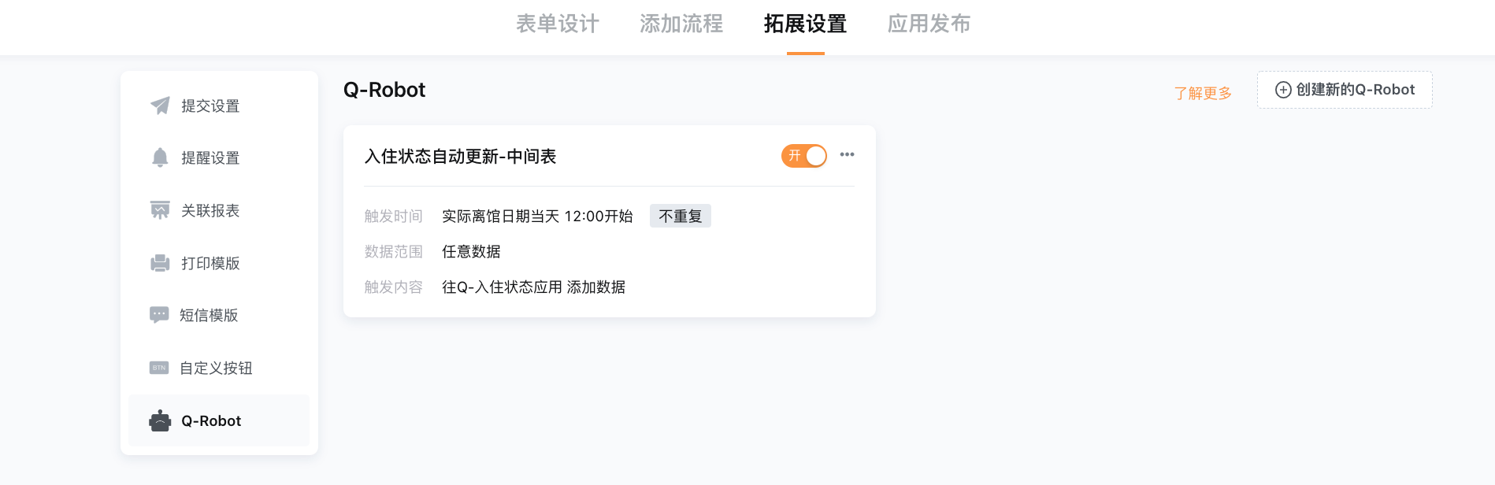Click the robot icon for Q-Robot

tap(160, 420)
